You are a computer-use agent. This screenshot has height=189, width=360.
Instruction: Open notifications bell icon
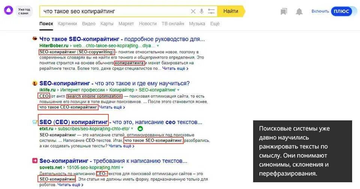click(x=299, y=12)
